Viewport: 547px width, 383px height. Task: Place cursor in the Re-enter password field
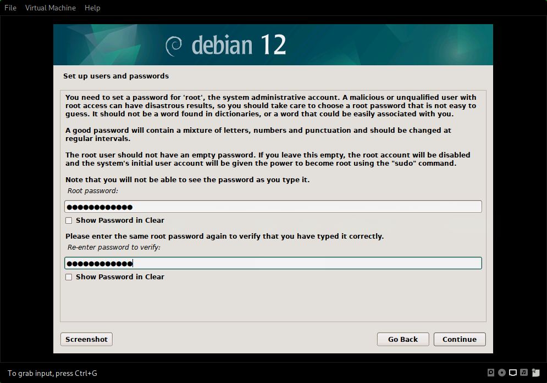tap(273, 263)
